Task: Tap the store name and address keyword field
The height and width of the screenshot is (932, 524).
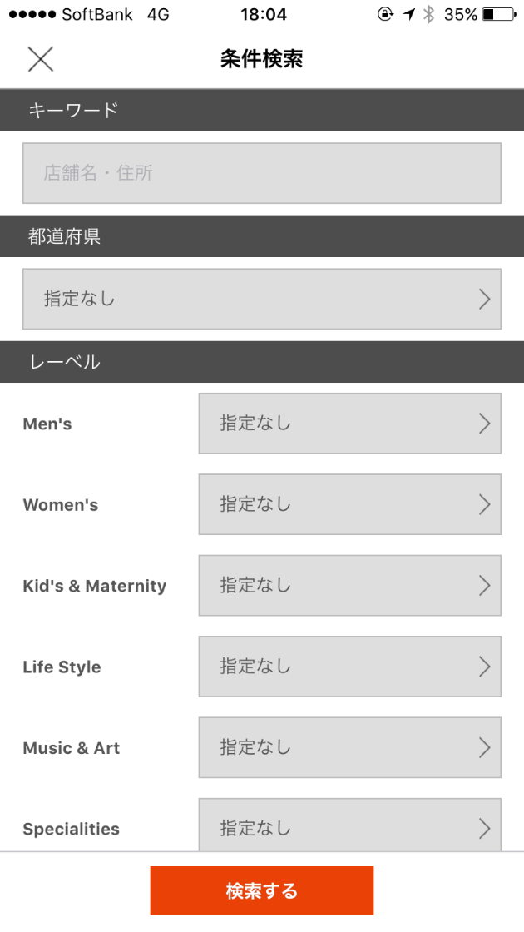Action: (x=261, y=173)
